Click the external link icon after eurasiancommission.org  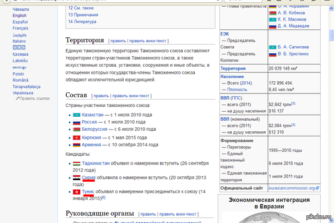317,189
